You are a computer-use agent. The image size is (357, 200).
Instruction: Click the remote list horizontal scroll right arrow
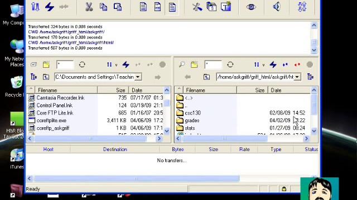click(x=306, y=138)
